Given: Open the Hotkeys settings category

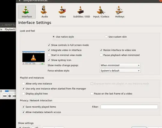Looking at the screenshot, I should [120, 12].
